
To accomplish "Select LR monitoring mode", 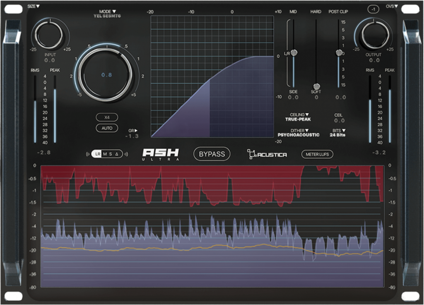I will coord(98,154).
